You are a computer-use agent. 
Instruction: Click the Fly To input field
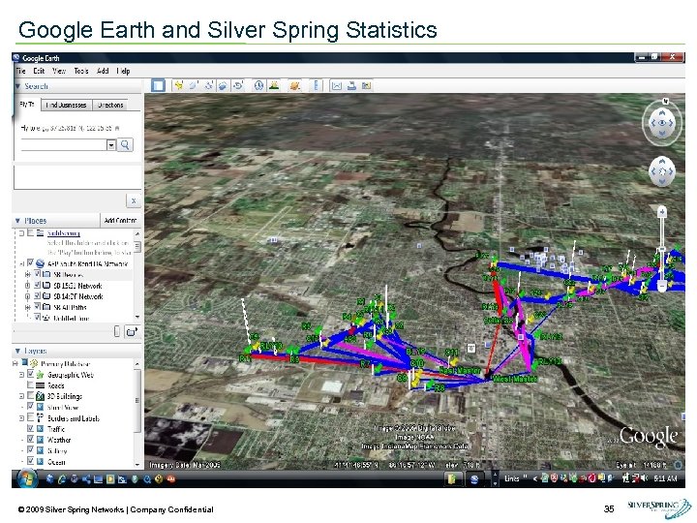[x=64, y=145]
